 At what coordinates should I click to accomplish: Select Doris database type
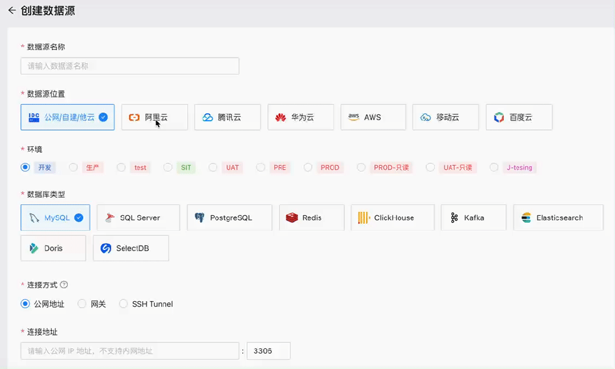coord(54,248)
